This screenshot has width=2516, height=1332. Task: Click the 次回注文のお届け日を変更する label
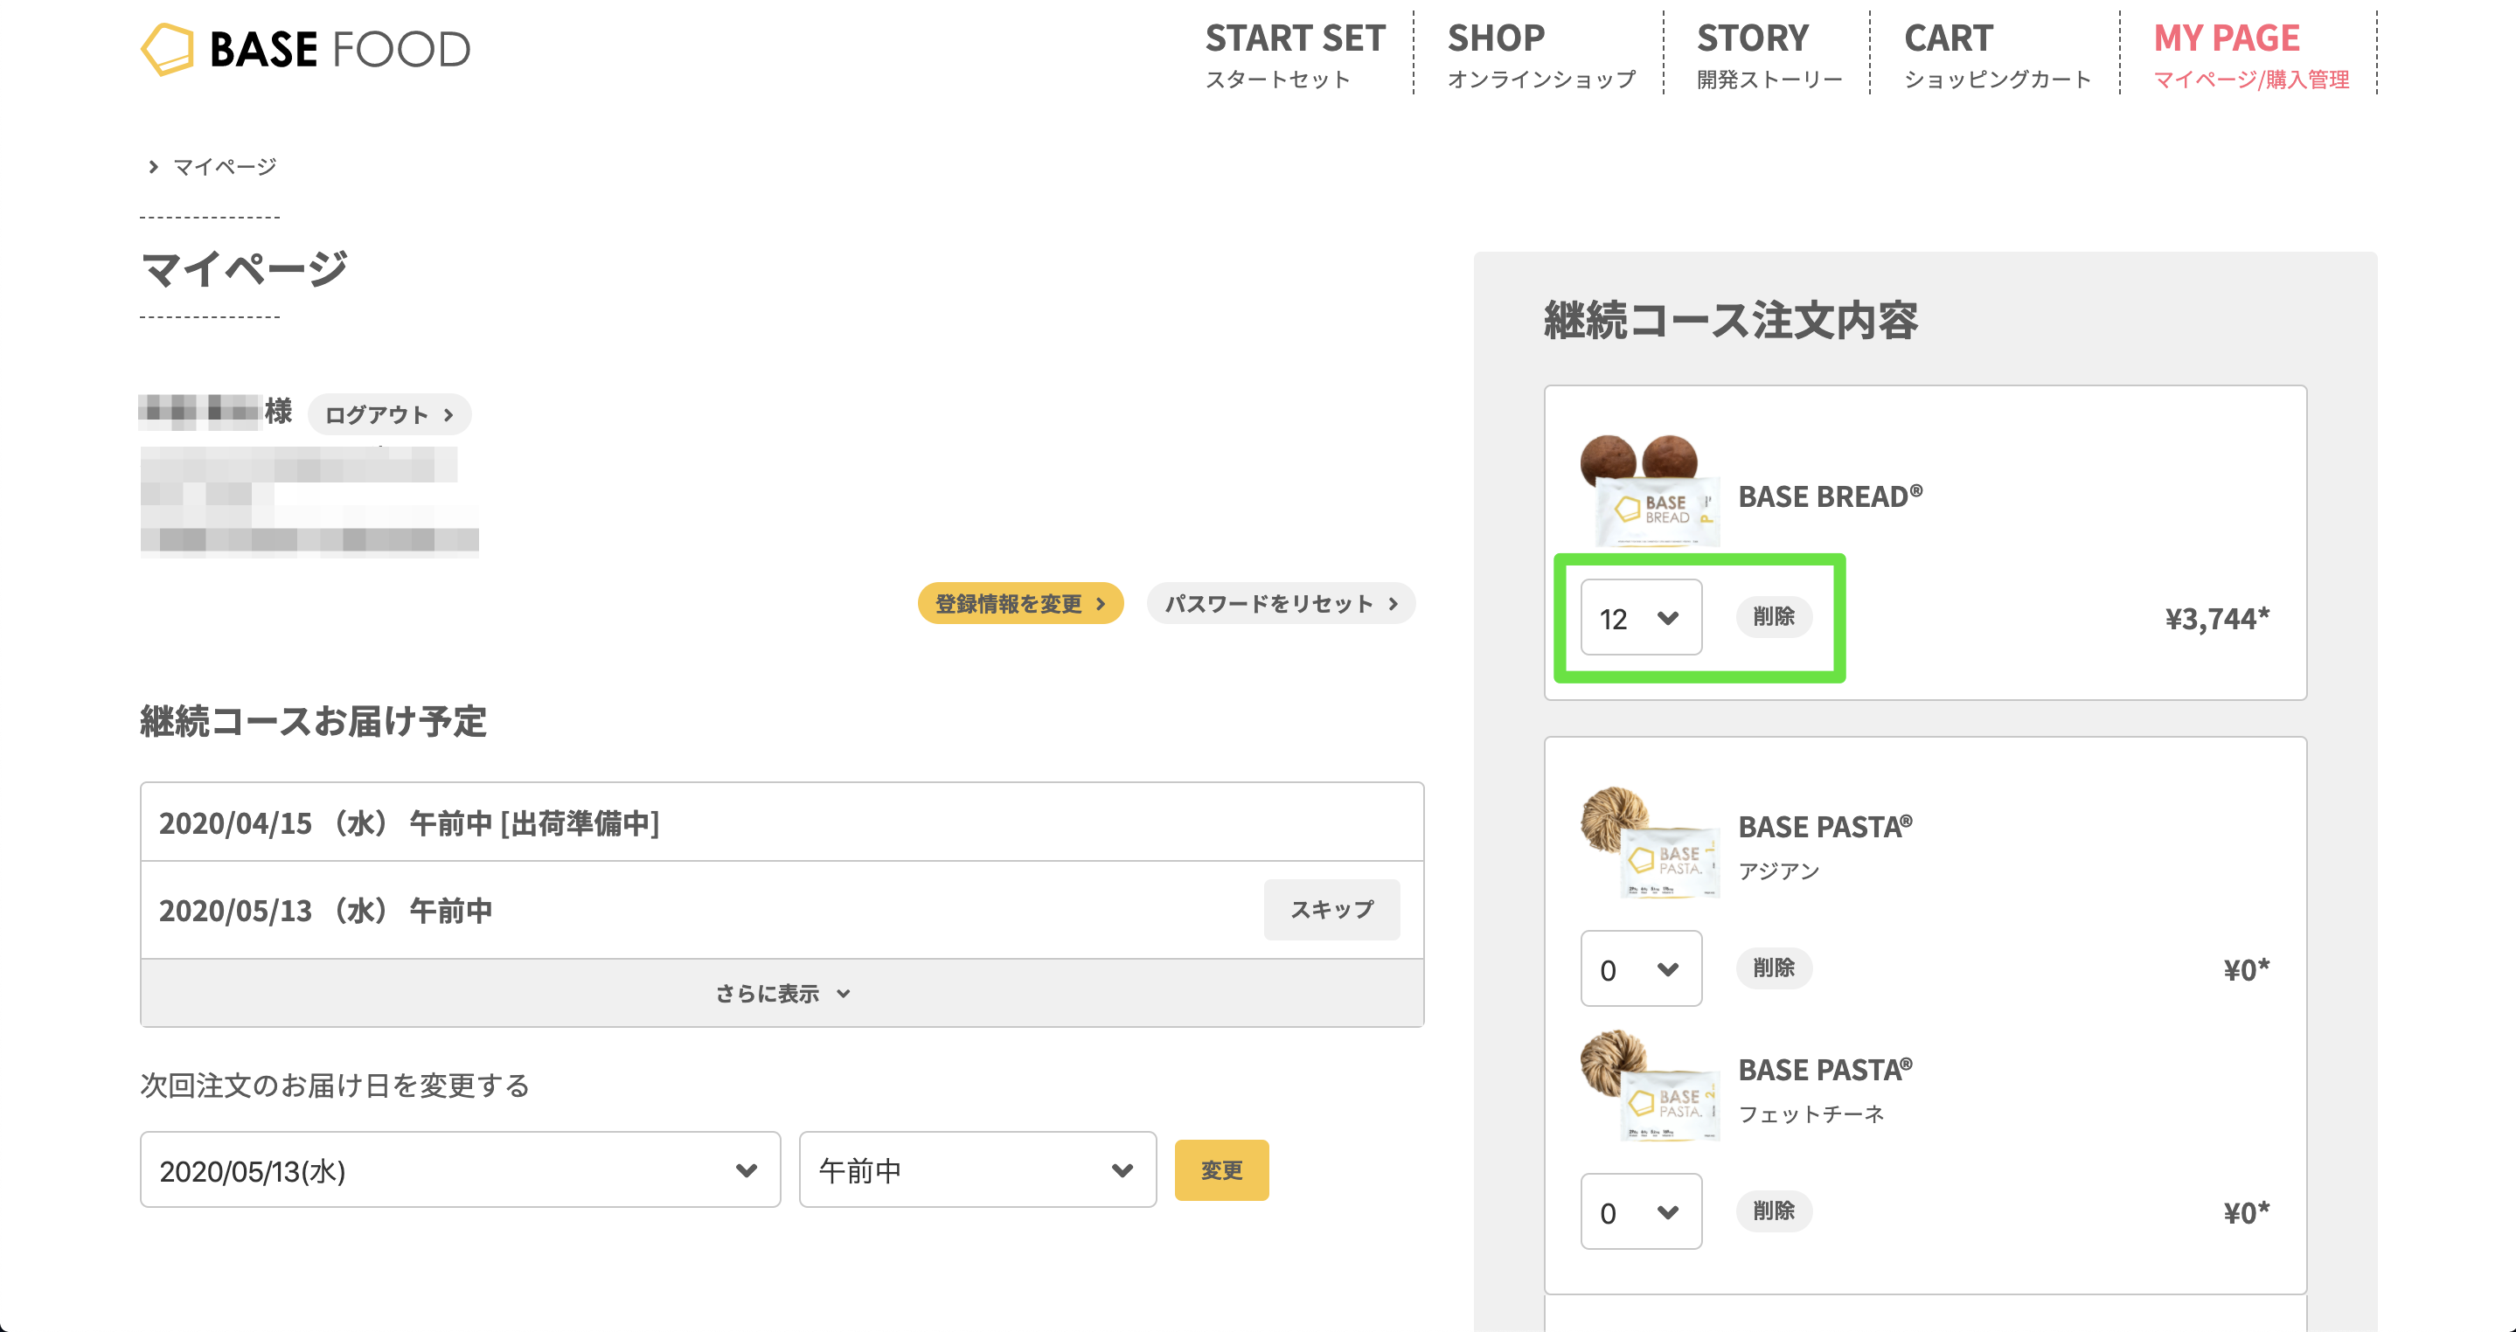click(x=335, y=1086)
